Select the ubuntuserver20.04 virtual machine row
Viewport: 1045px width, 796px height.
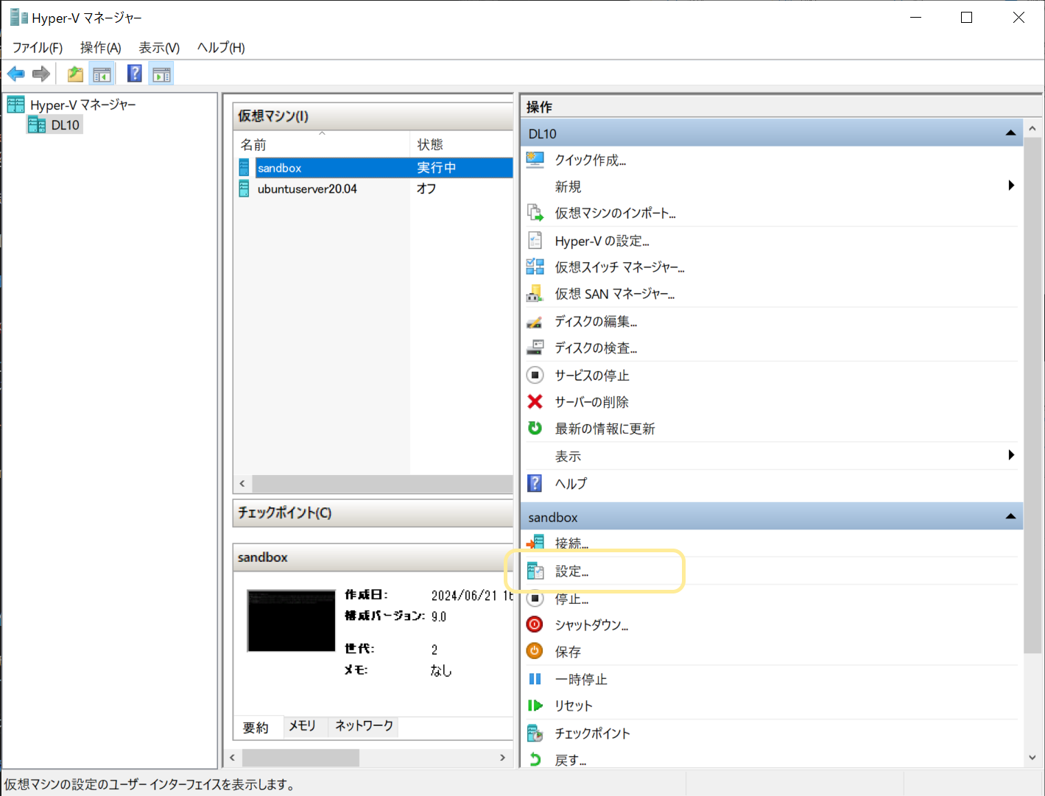(373, 189)
